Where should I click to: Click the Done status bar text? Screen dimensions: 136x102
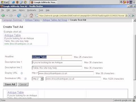coord(3,100)
